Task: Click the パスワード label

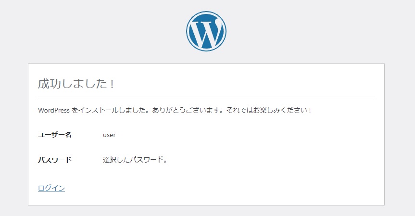Action: coord(54,160)
